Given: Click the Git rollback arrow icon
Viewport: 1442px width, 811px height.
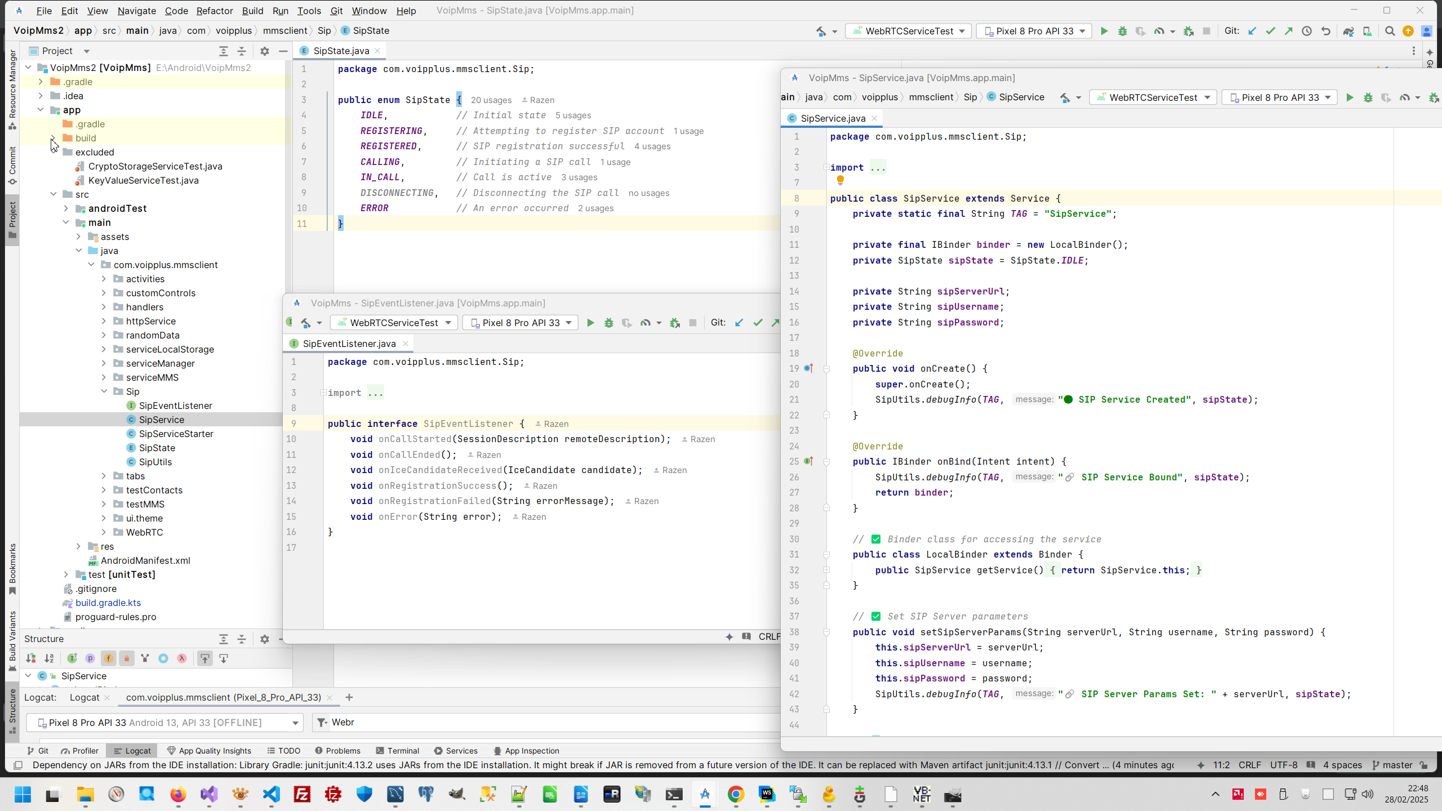Looking at the screenshot, I should pos(1325,31).
